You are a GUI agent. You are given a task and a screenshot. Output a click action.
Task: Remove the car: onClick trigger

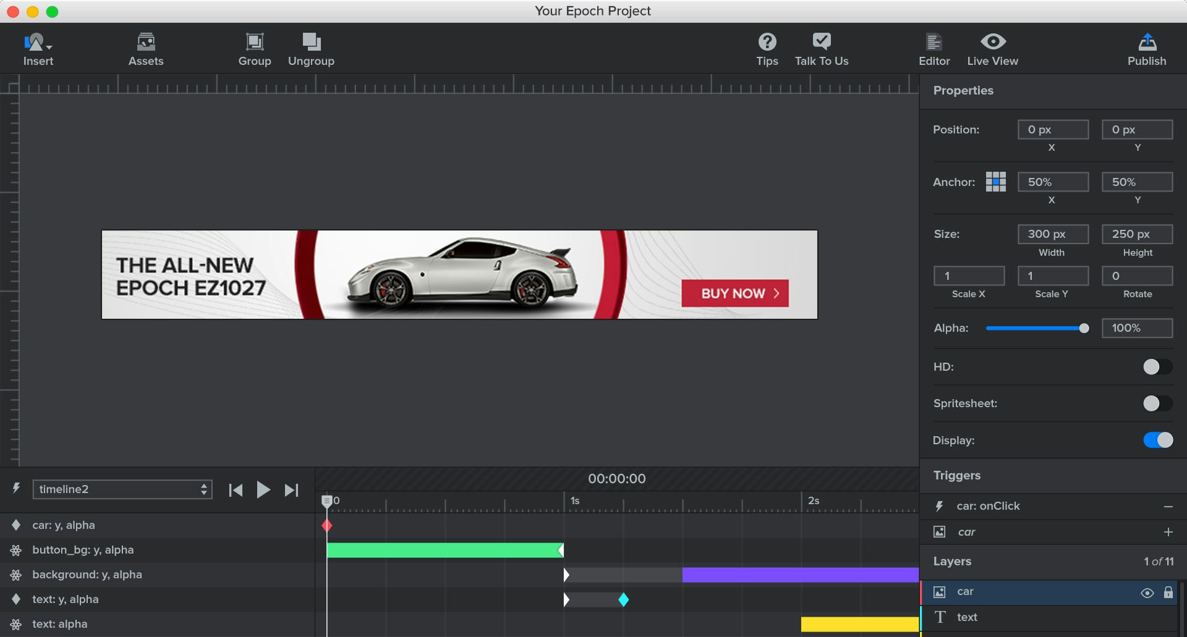(1168, 507)
